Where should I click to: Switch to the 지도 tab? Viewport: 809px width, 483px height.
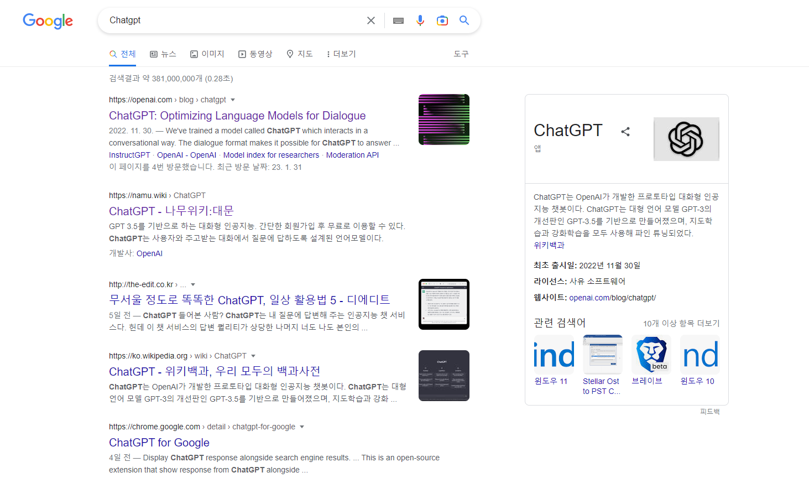pos(300,54)
